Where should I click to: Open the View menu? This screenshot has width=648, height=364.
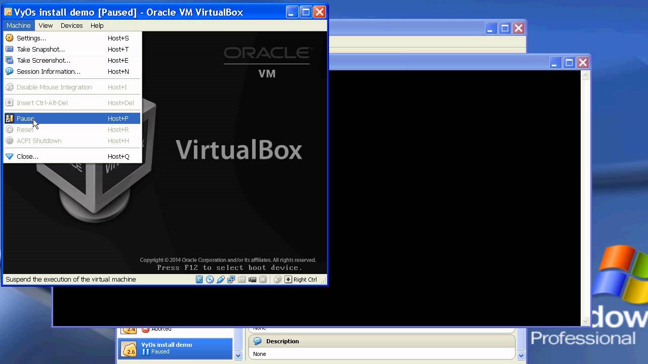[x=46, y=25]
